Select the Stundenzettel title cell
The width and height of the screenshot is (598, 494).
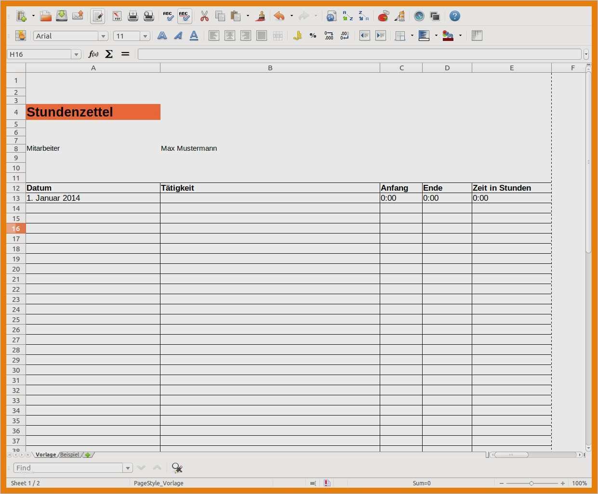[93, 112]
